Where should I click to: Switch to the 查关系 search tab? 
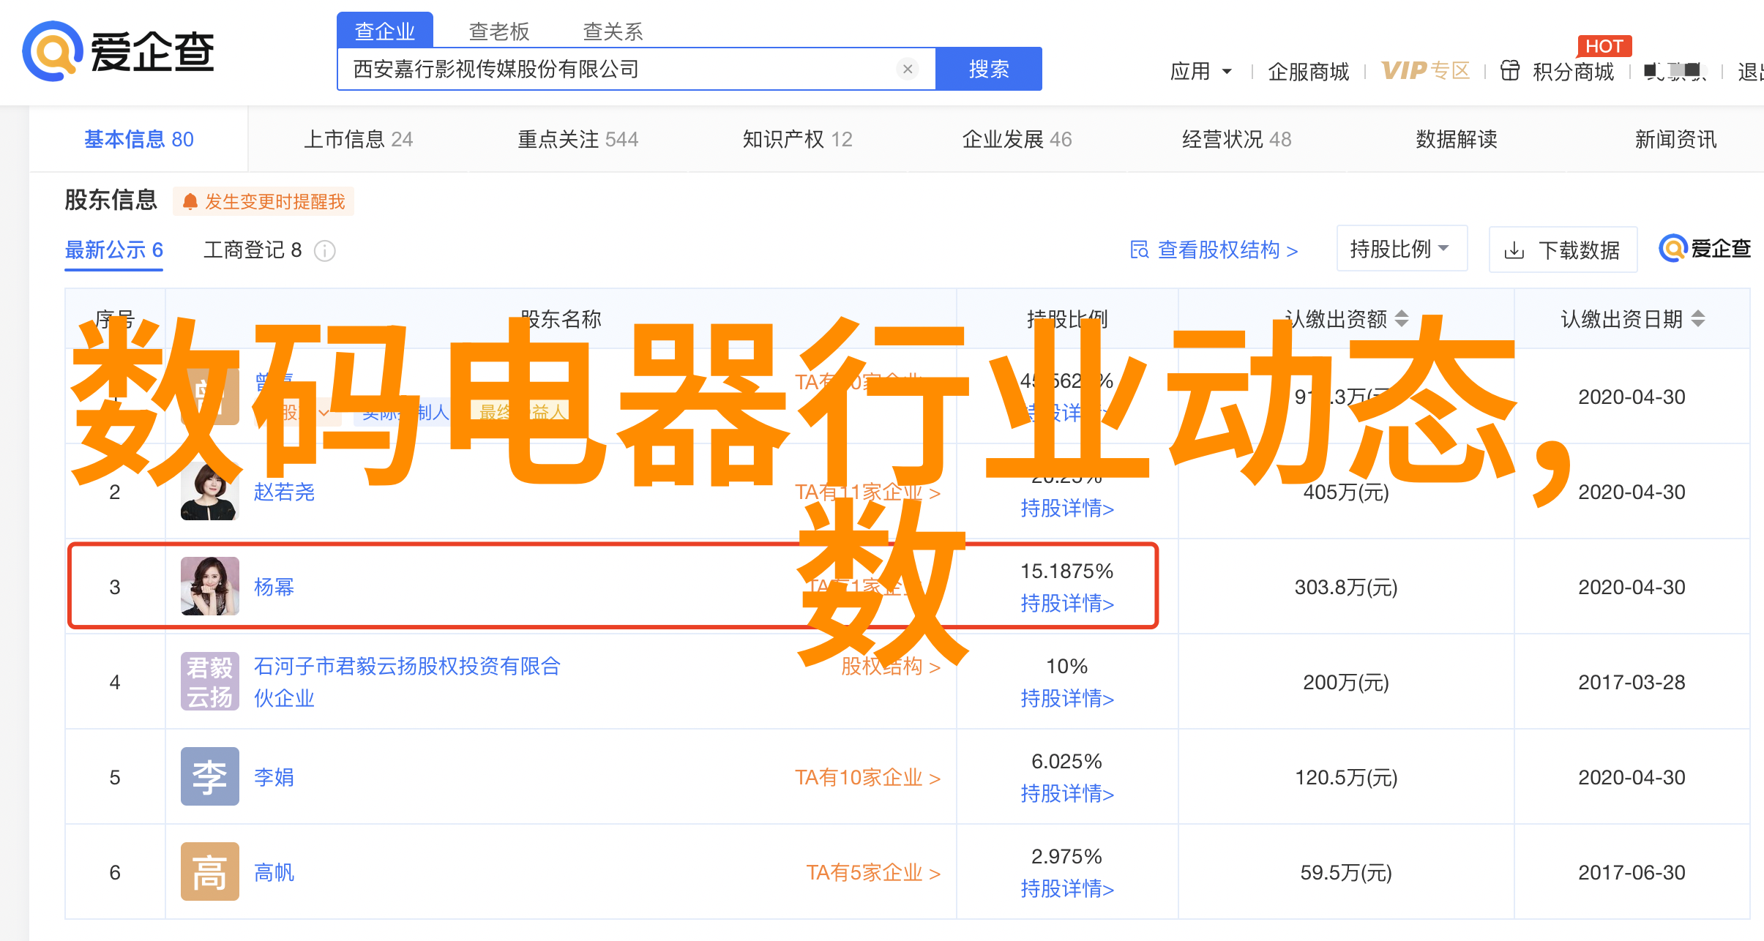point(613,31)
